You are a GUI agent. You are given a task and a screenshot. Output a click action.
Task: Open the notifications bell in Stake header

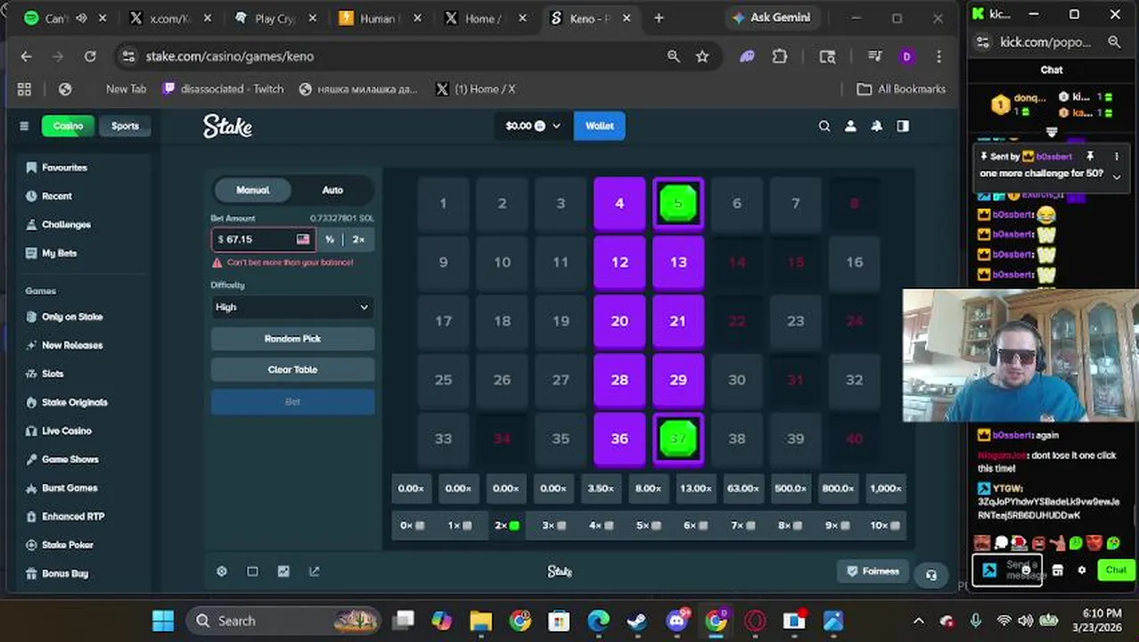[877, 126]
